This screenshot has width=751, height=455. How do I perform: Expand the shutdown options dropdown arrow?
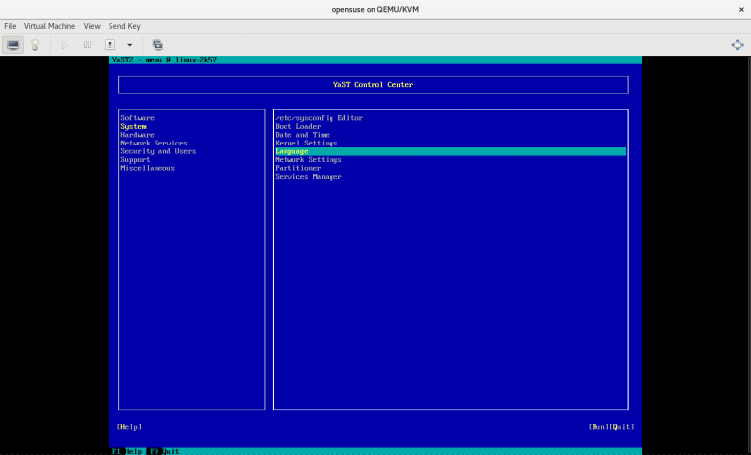[x=129, y=45]
